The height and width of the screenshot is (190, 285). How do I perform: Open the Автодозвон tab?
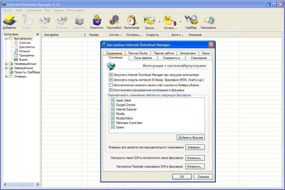(188, 53)
